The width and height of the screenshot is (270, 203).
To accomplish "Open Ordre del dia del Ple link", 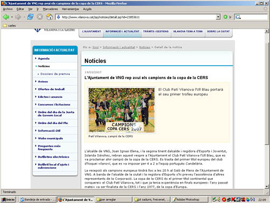I will click(x=53, y=123).
